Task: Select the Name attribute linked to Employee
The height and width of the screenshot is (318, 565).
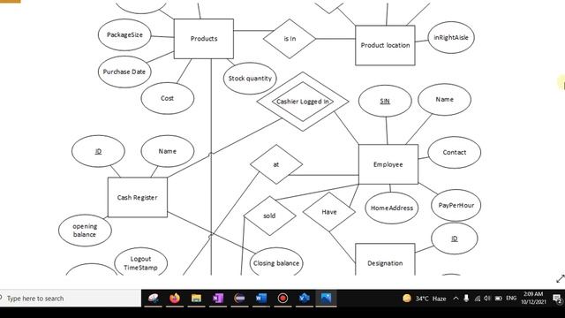Action: [x=444, y=100]
